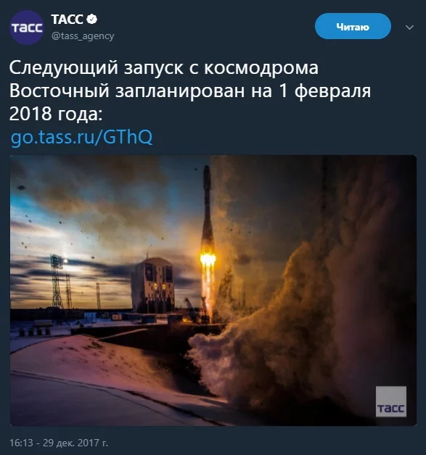Viewport: 426px width, 455px height.
Task: Click the TASS watermark logo on photo
Action: coord(391,401)
